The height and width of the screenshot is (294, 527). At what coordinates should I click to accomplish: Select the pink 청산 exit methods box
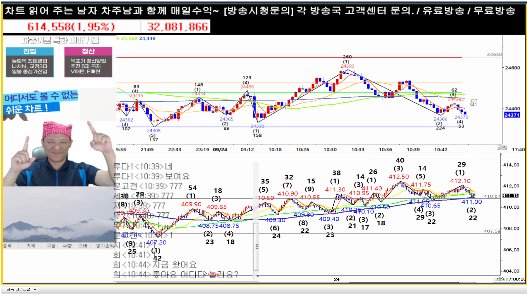pos(88,62)
